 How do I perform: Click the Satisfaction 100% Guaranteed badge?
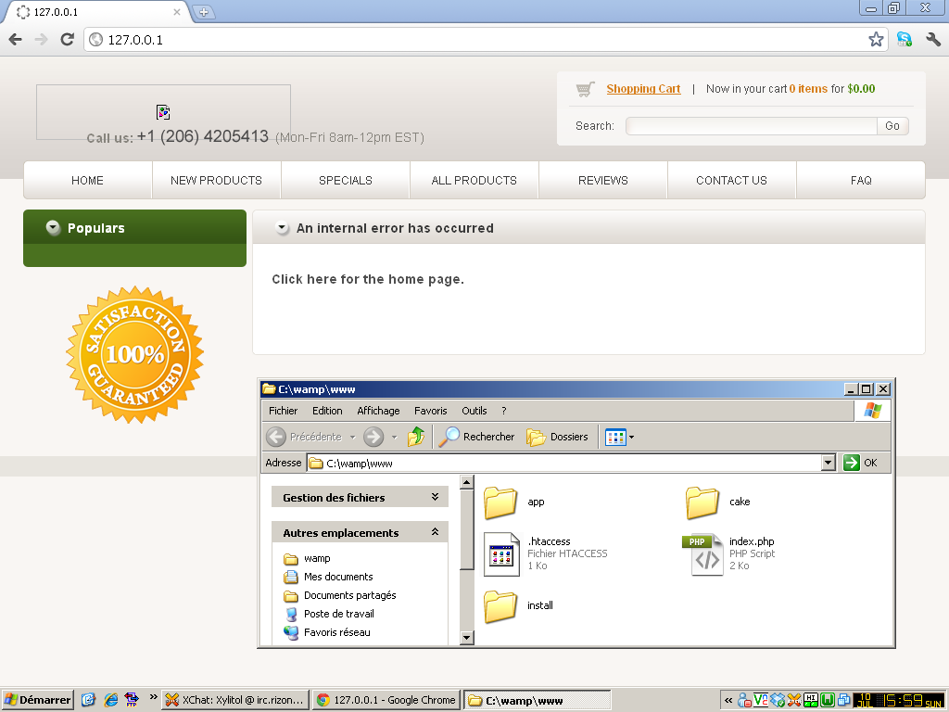pyautogui.click(x=134, y=354)
